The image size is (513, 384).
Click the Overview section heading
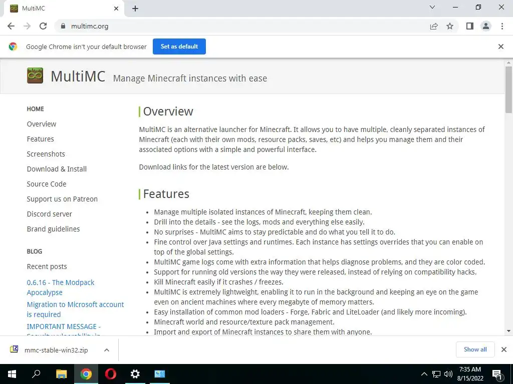point(168,111)
